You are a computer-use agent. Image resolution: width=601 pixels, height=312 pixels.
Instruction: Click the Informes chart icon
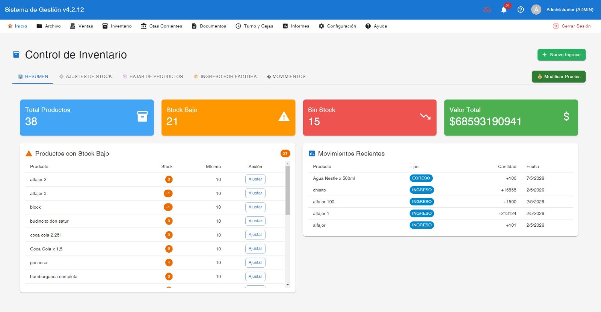pyautogui.click(x=285, y=26)
